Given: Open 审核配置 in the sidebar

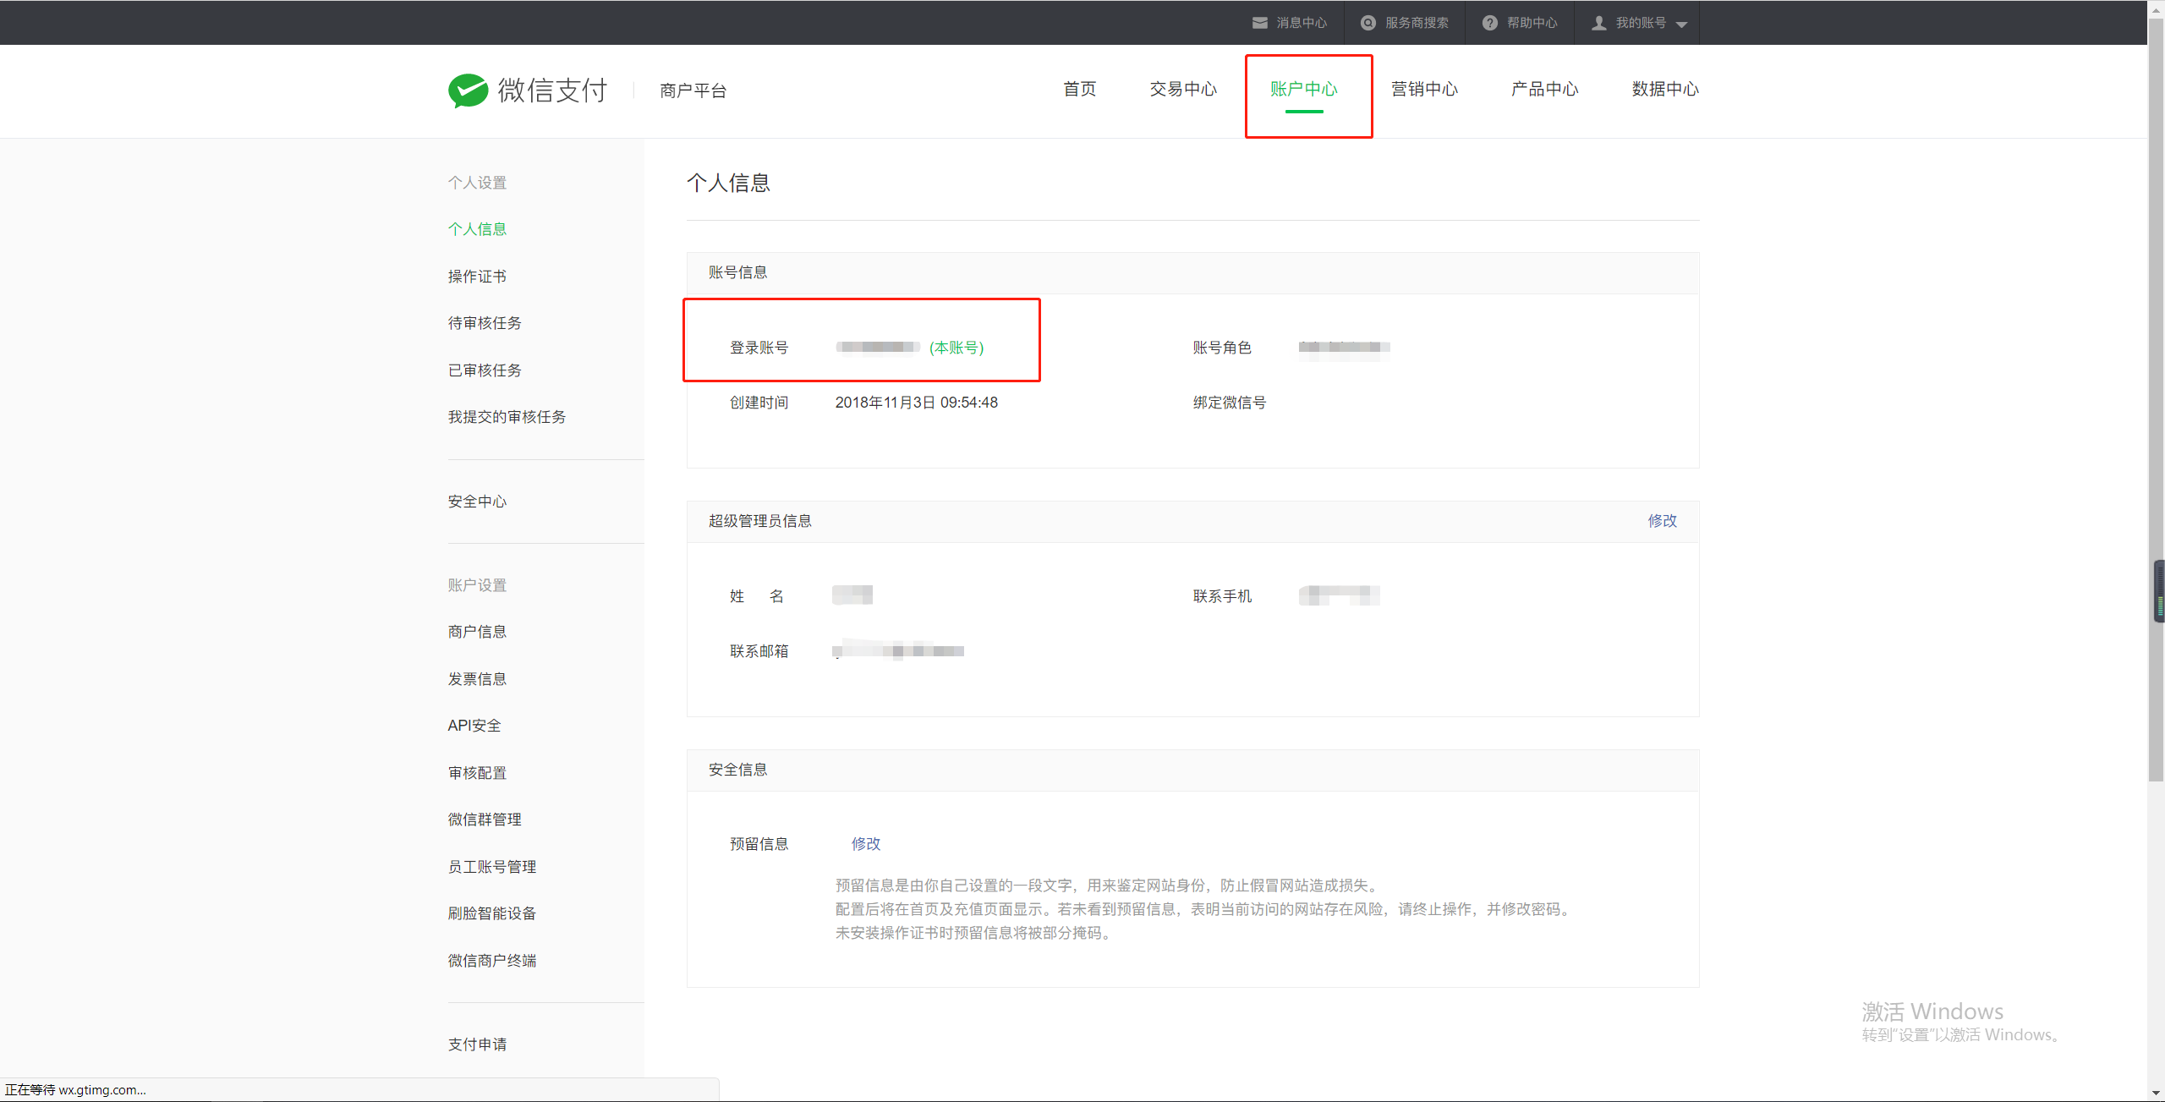Looking at the screenshot, I should [477, 773].
